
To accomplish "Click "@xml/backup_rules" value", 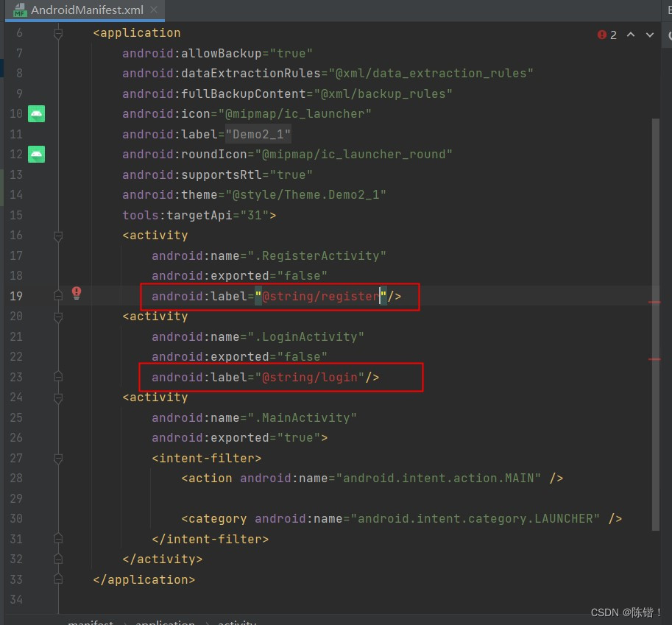I will tap(383, 94).
